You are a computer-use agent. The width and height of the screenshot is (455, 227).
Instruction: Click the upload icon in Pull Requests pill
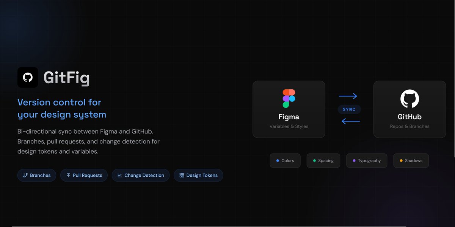(68, 175)
